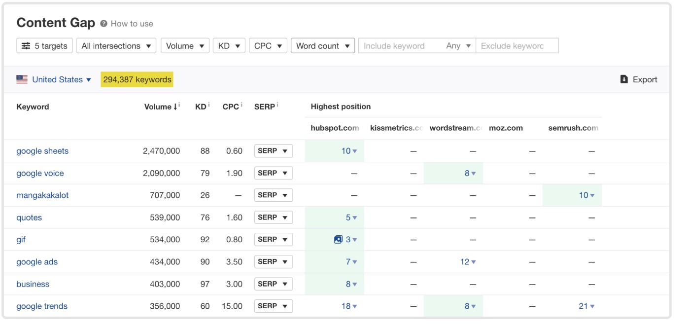Open SERP dropdown for quotes
Screen dimensions: 689x326
pos(274,217)
